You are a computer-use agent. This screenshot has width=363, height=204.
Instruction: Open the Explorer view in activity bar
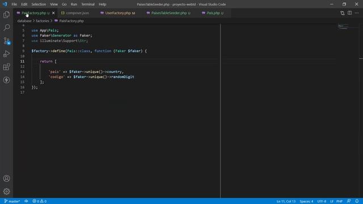tap(6, 15)
